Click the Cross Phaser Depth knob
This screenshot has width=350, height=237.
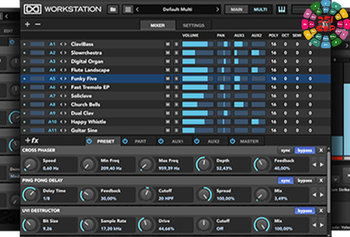coord(204,164)
